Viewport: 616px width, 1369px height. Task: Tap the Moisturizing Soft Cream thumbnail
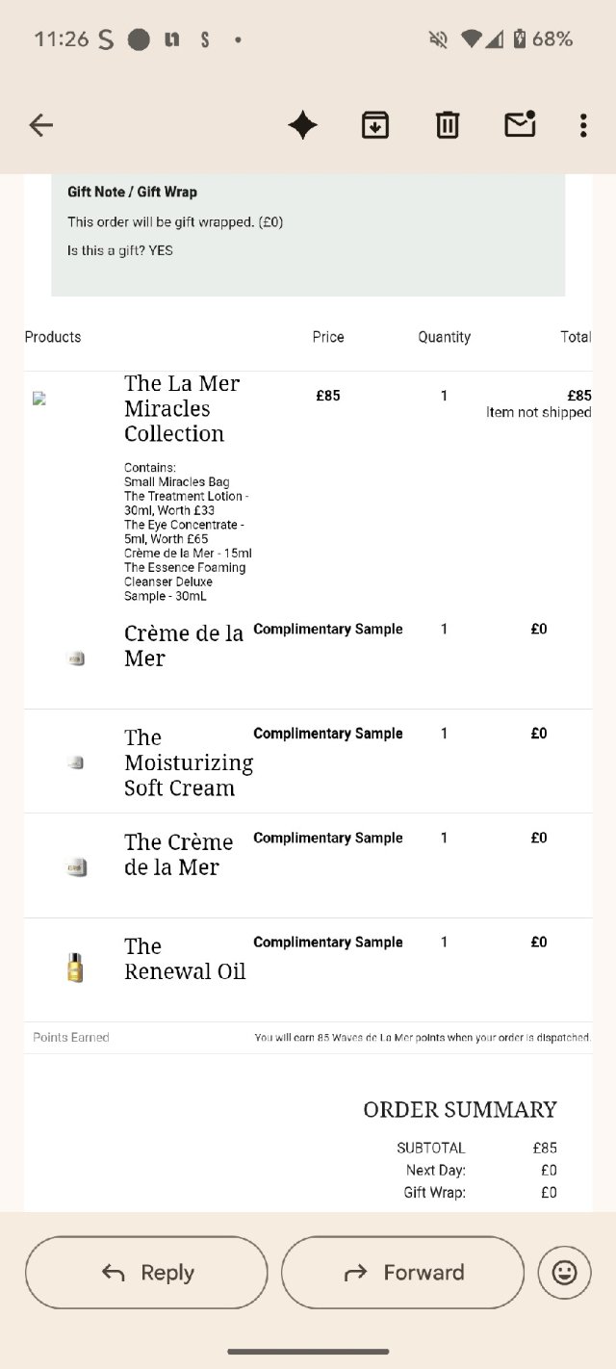point(76,762)
